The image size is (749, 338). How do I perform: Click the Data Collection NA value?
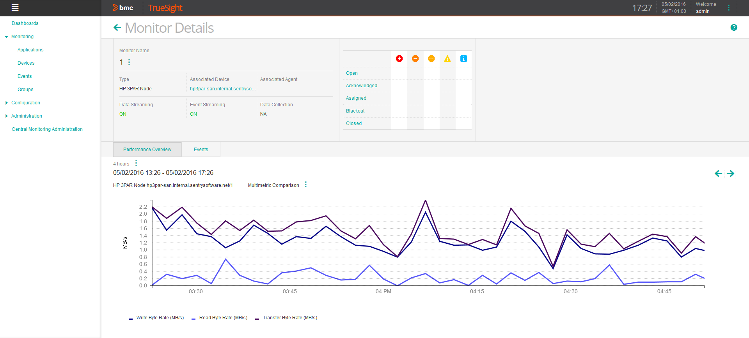pos(263,114)
